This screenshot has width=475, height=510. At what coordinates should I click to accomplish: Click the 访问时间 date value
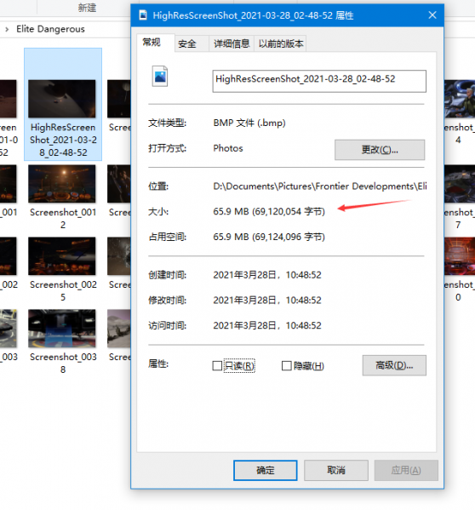pyautogui.click(x=267, y=325)
